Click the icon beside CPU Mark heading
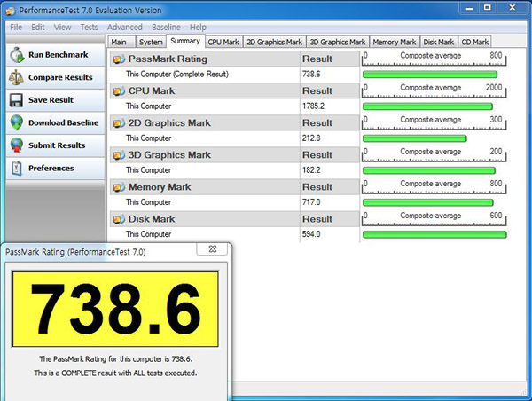The height and width of the screenshot is (401, 532). coord(119,91)
